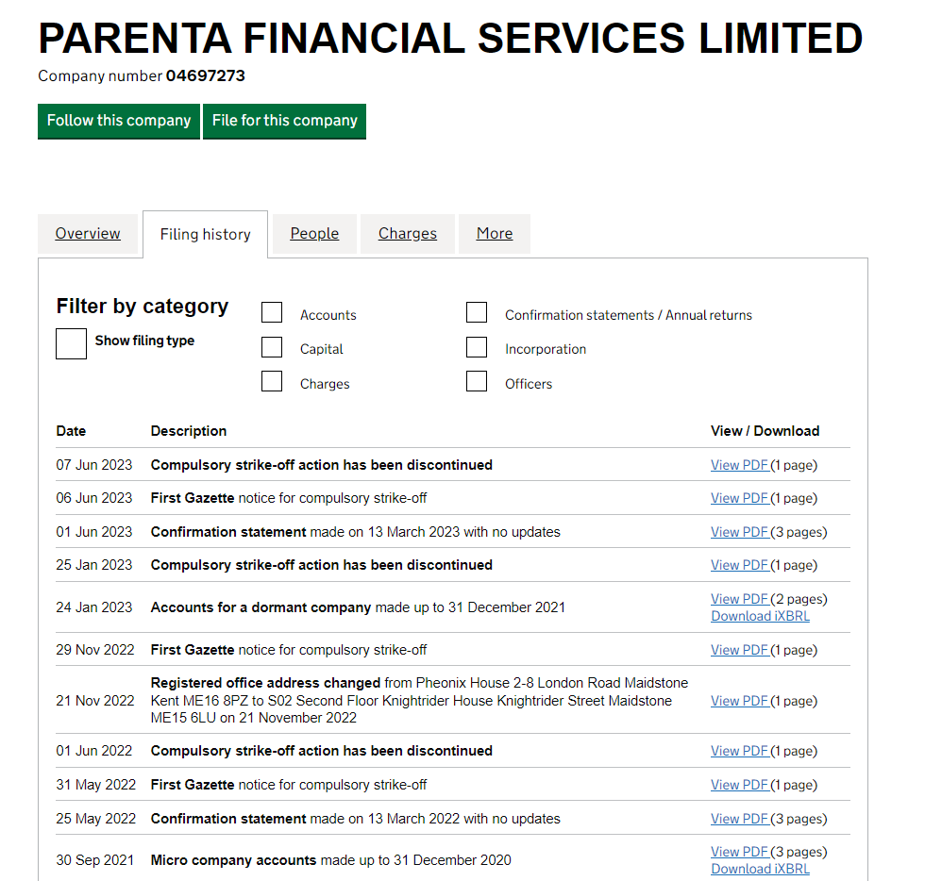The height and width of the screenshot is (881, 925).
Task: View PDF of 13 March 2023 confirmation statement
Action: point(740,533)
